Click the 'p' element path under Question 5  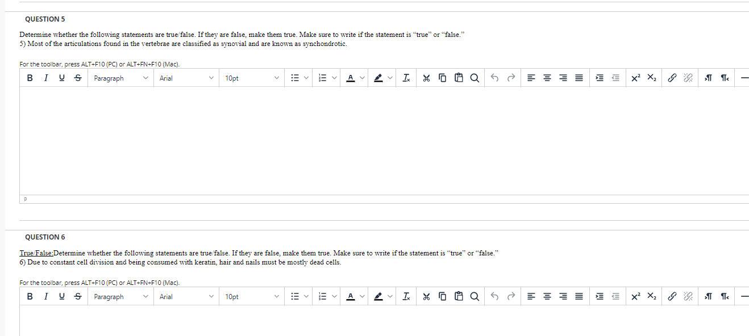[x=26, y=199]
